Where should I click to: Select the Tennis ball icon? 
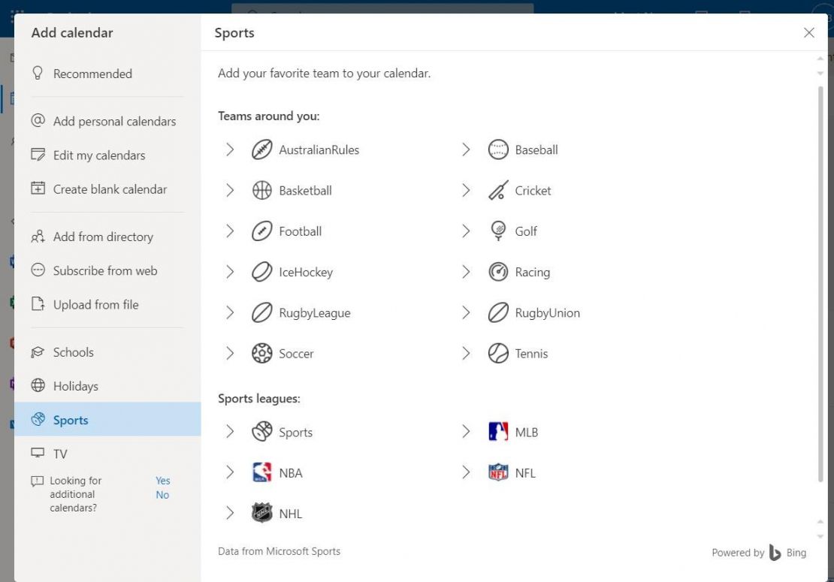(x=498, y=353)
